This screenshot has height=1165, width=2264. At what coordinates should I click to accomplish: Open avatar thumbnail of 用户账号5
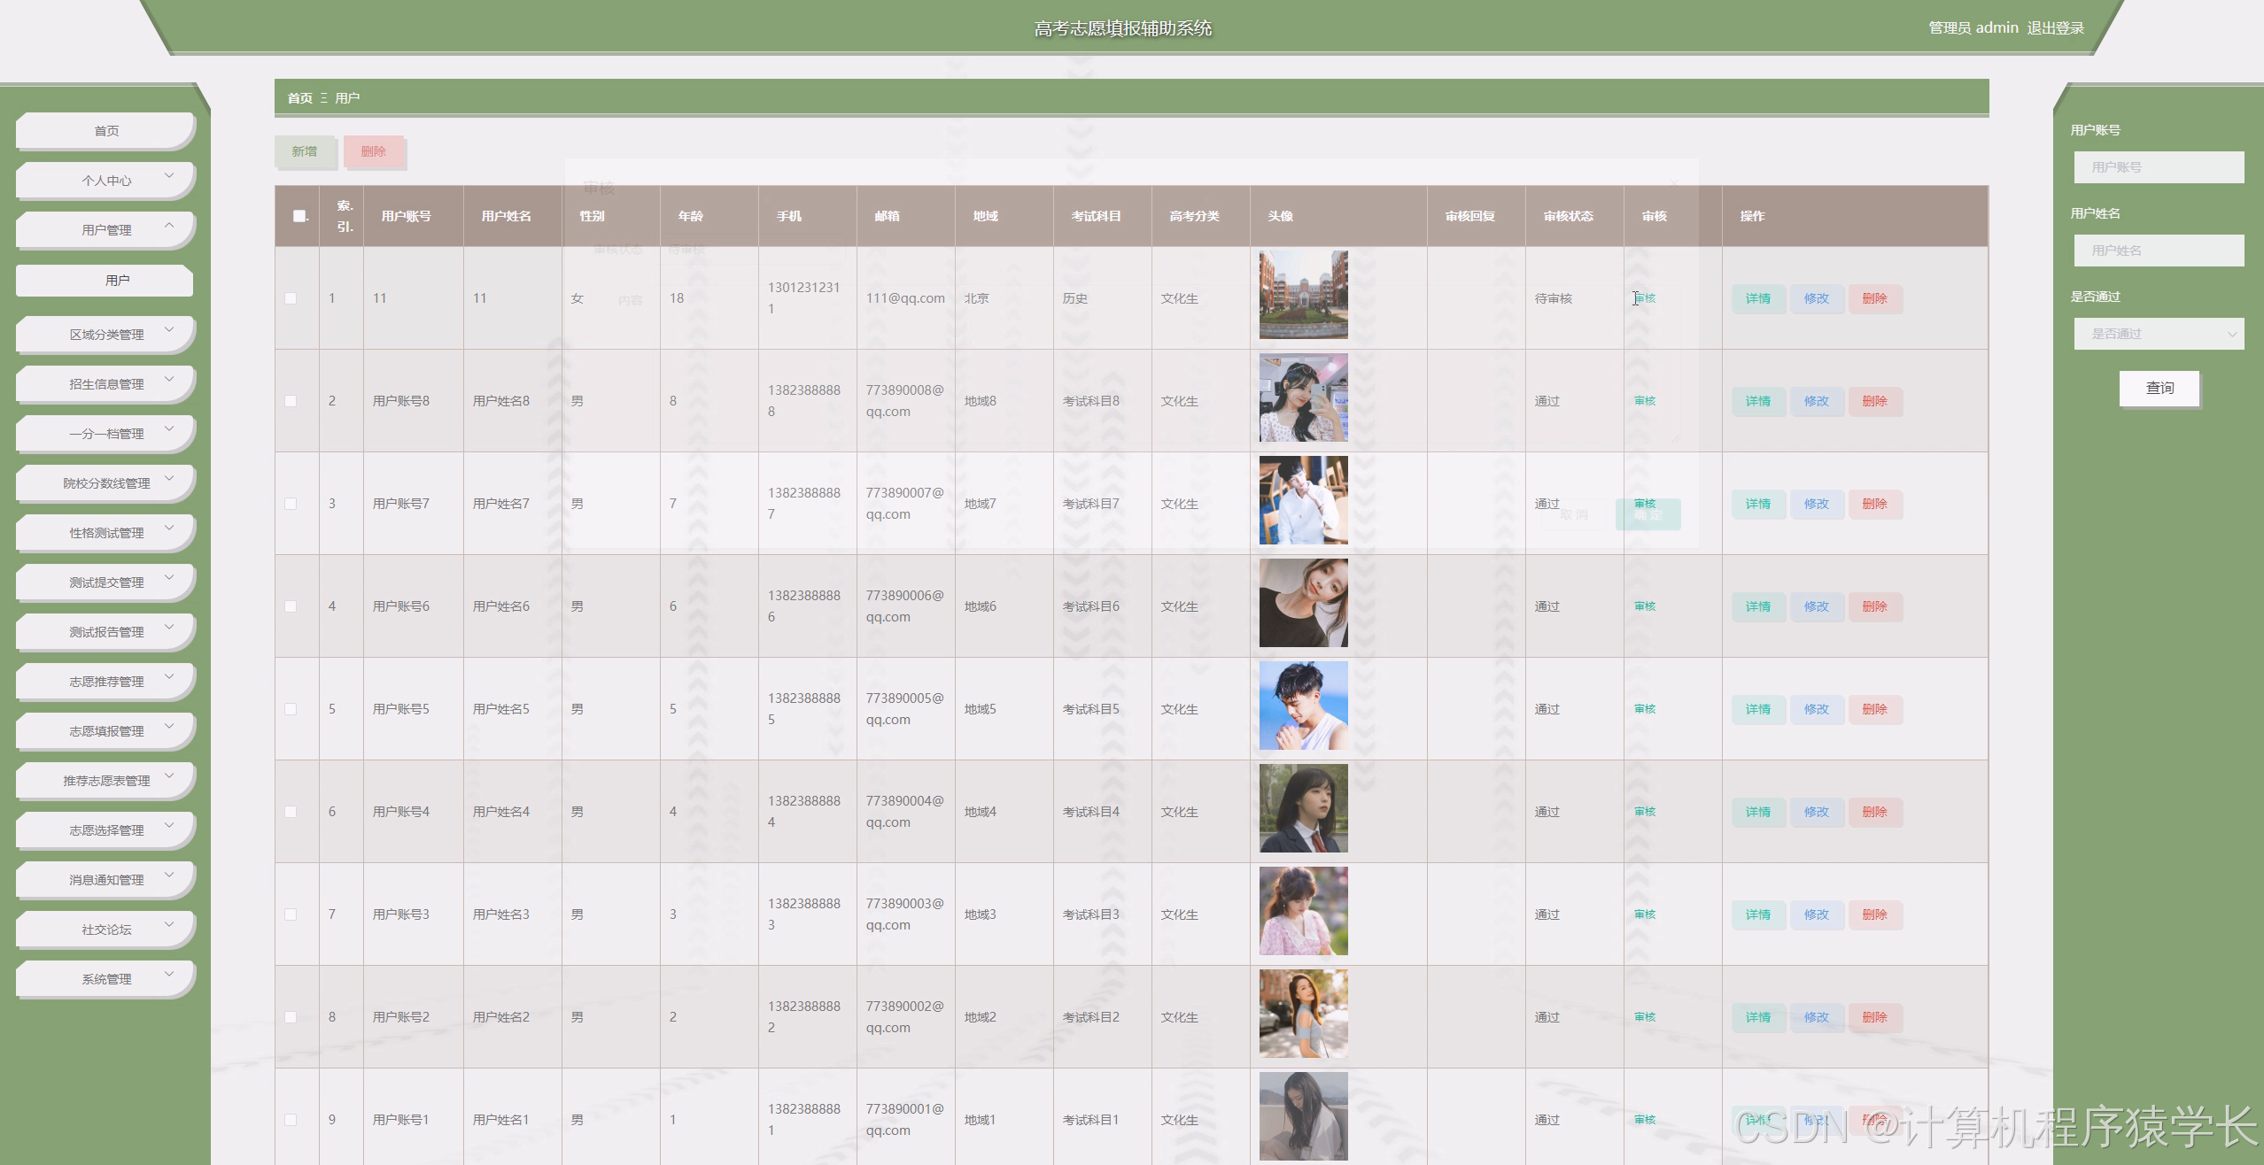[x=1303, y=706]
